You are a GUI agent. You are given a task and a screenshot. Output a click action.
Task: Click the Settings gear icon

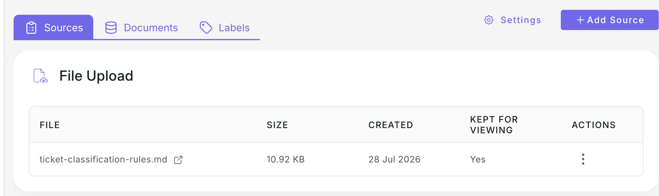tap(489, 20)
